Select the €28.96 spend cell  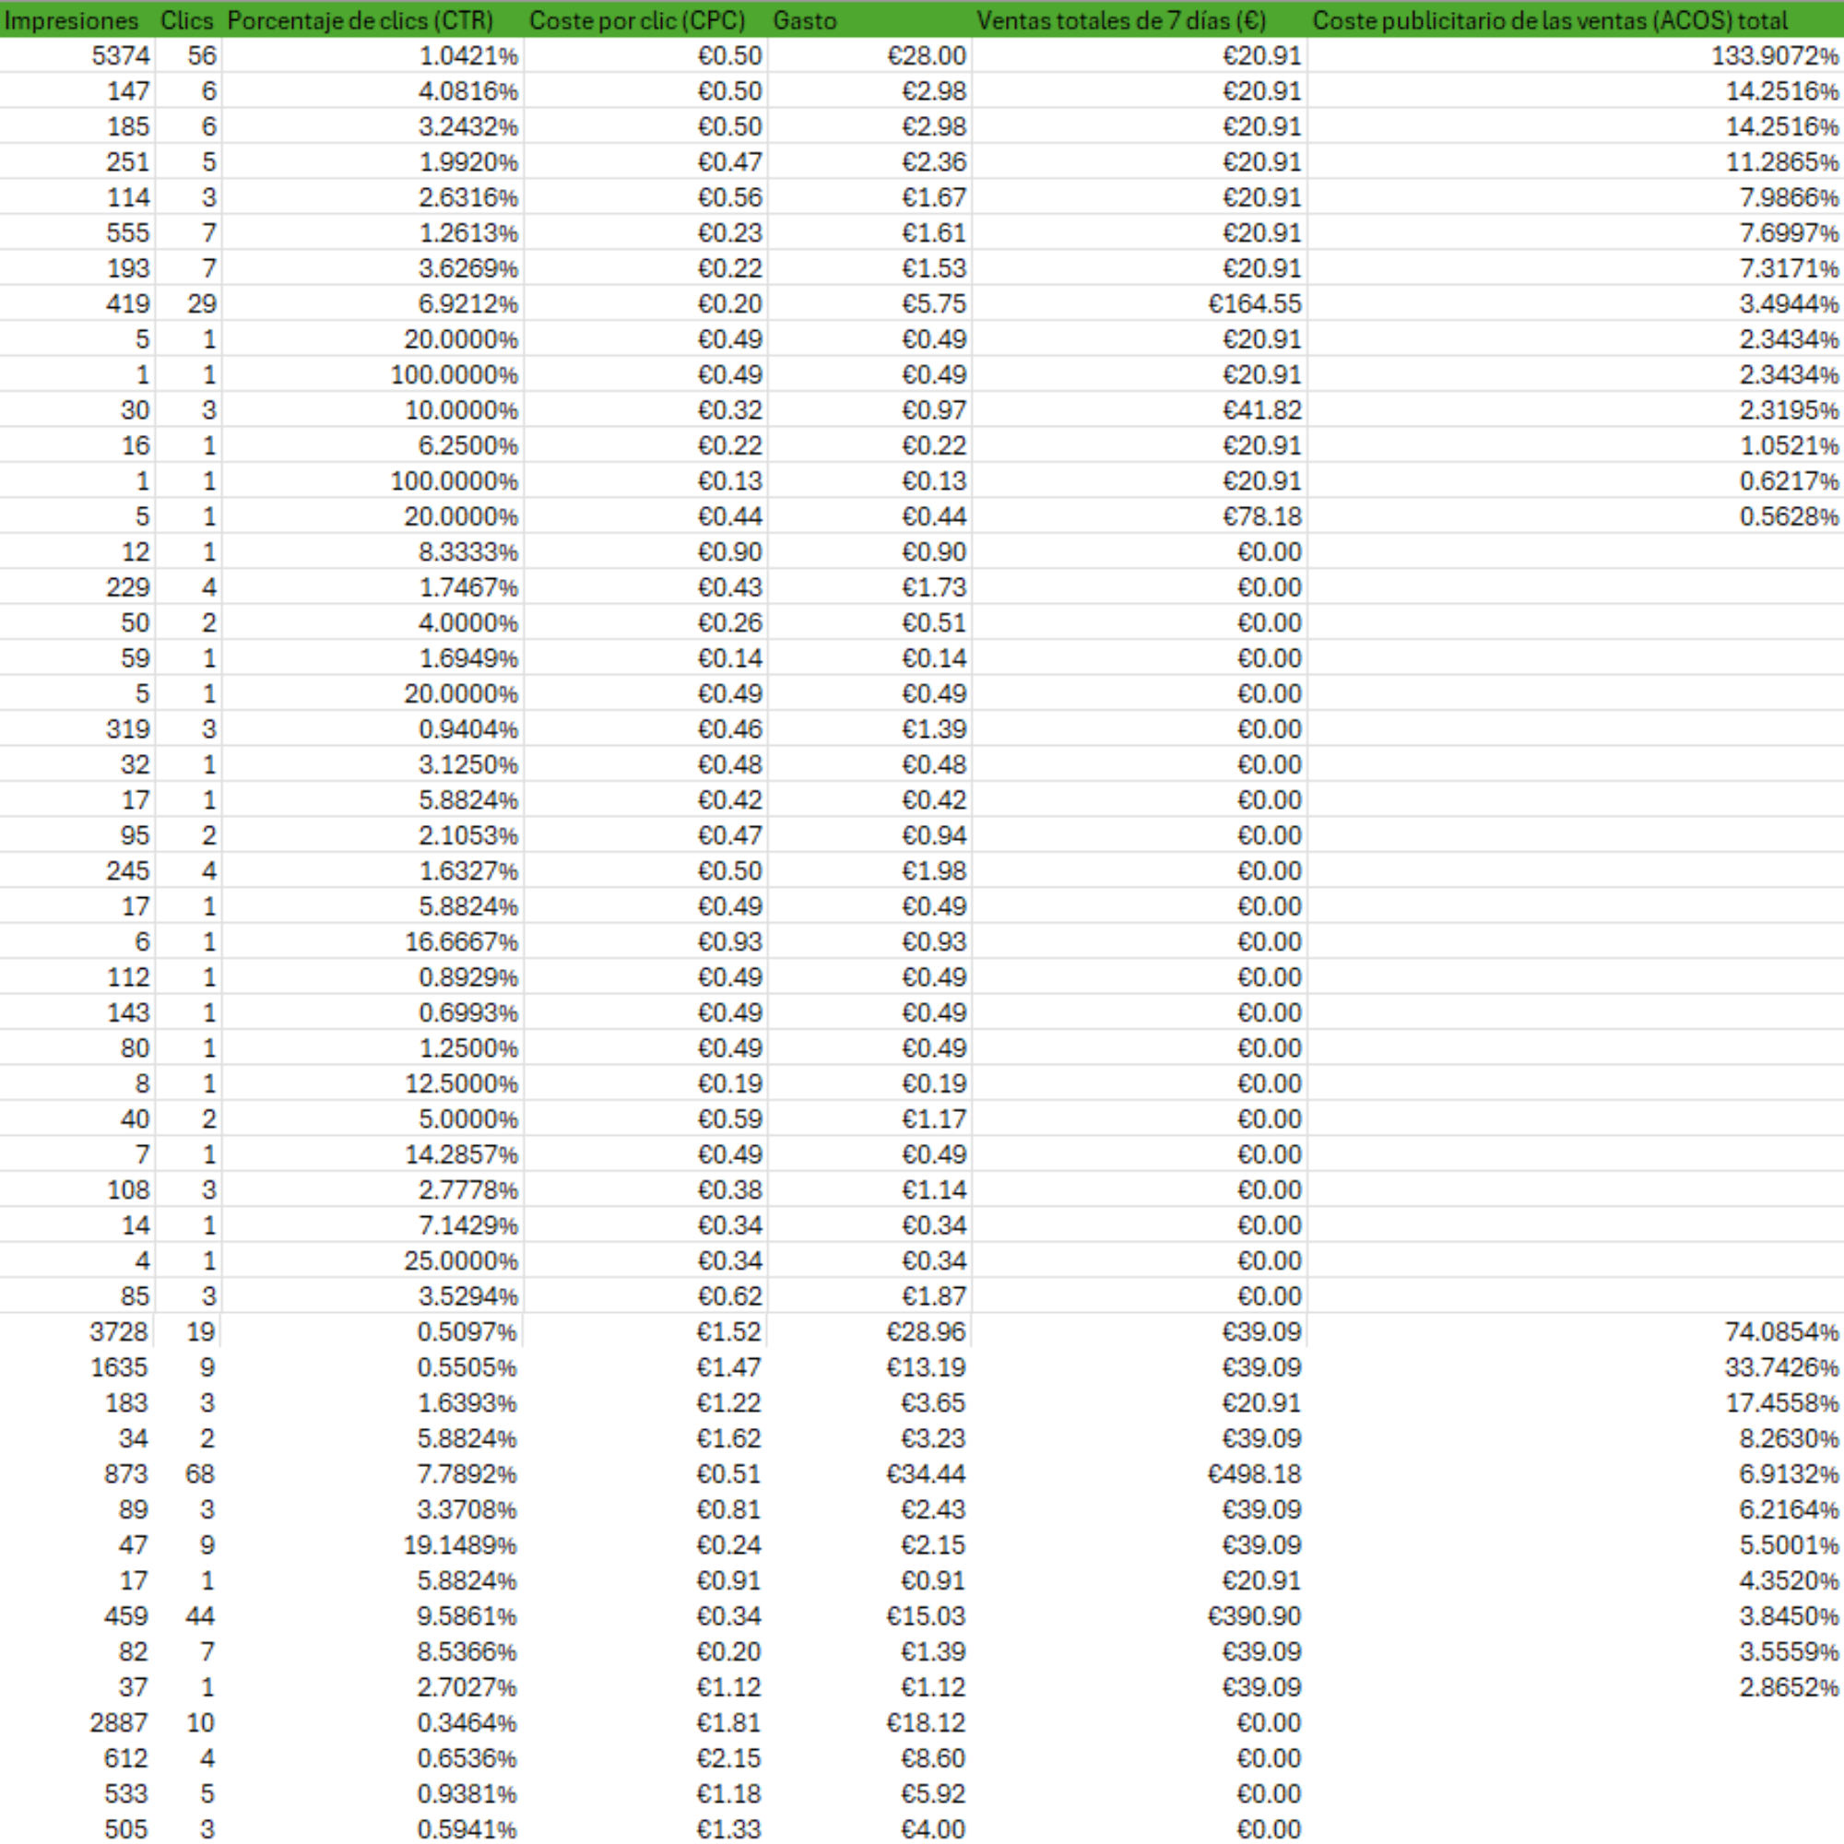click(925, 1331)
